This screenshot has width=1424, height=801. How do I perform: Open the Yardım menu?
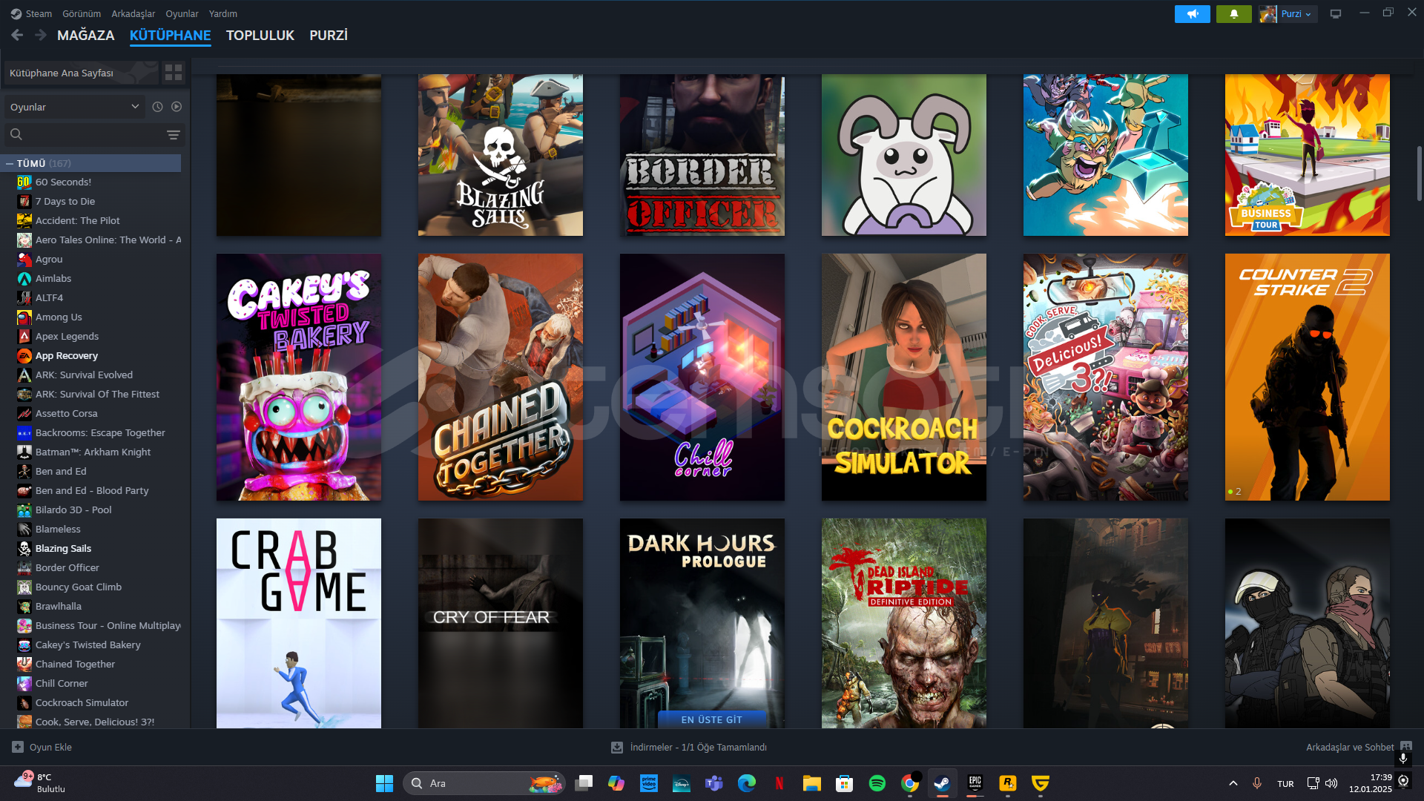[223, 13]
